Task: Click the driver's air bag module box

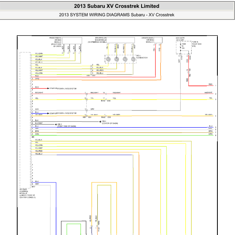Action: point(120,40)
